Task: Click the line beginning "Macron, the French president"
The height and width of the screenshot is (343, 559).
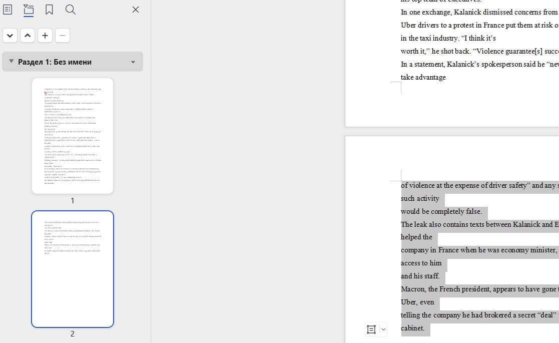Action: click(x=480, y=289)
